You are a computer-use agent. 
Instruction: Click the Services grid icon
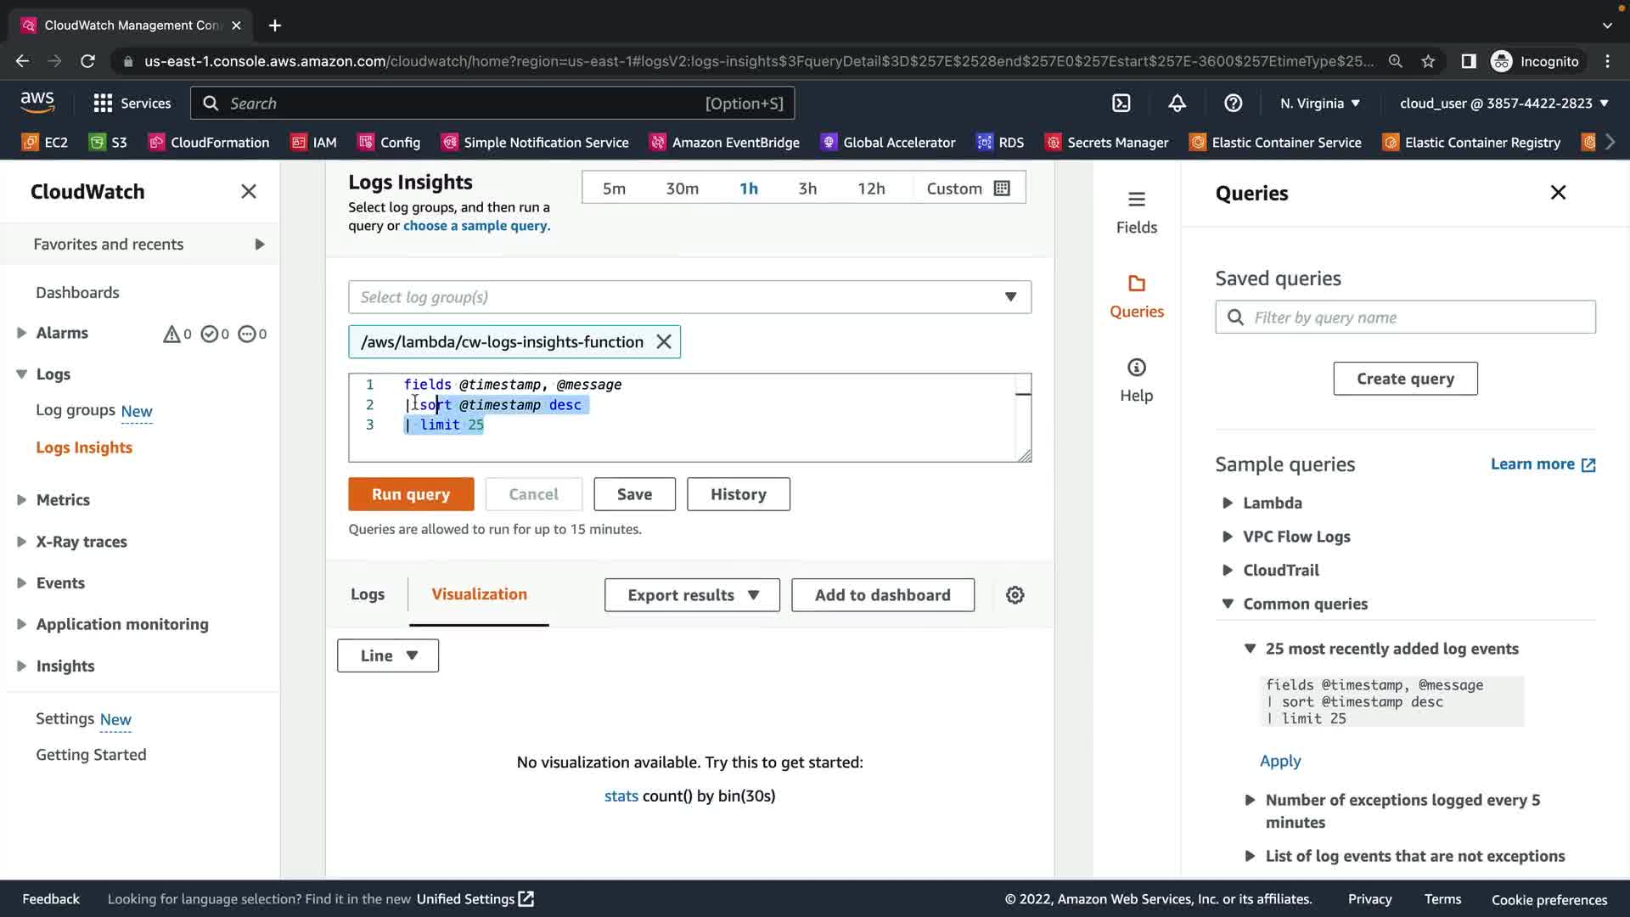coord(103,104)
